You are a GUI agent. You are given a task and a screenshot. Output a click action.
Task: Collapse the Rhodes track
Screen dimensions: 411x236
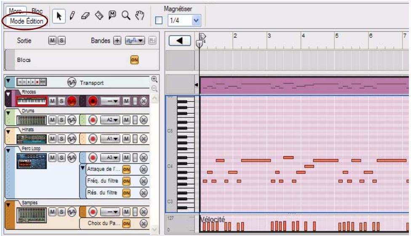click(8, 94)
